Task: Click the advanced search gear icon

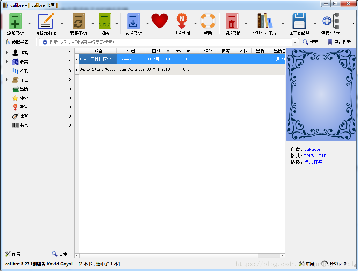Action: click(x=45, y=42)
